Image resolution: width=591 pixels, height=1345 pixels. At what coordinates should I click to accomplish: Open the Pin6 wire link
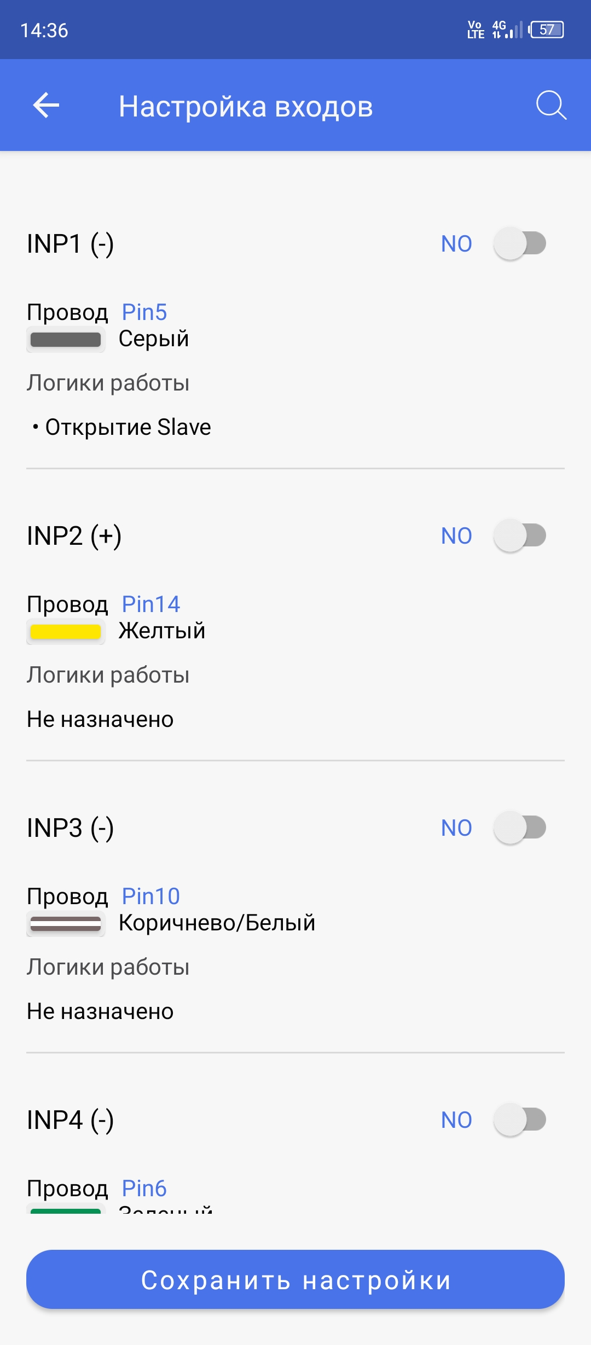[144, 1189]
